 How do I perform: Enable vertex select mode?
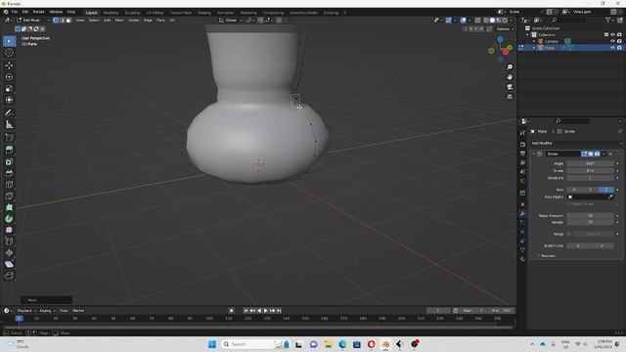tap(56, 20)
